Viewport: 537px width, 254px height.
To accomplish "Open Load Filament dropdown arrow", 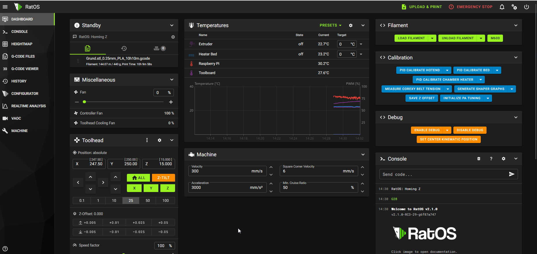I will (x=432, y=38).
